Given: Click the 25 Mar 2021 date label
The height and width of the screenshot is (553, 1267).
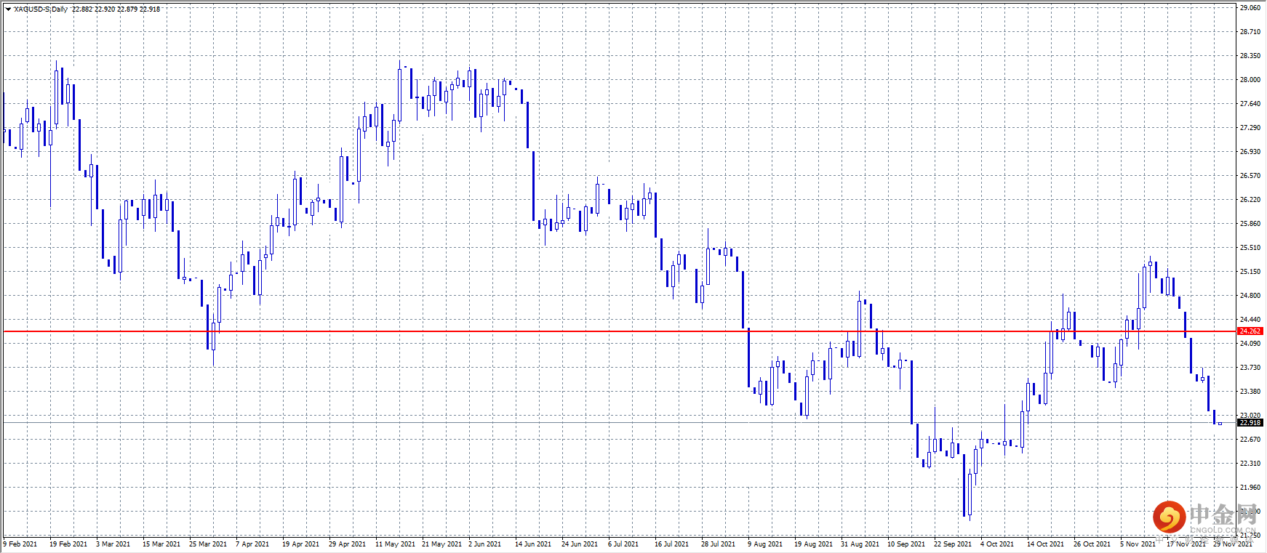Looking at the screenshot, I should click(208, 544).
